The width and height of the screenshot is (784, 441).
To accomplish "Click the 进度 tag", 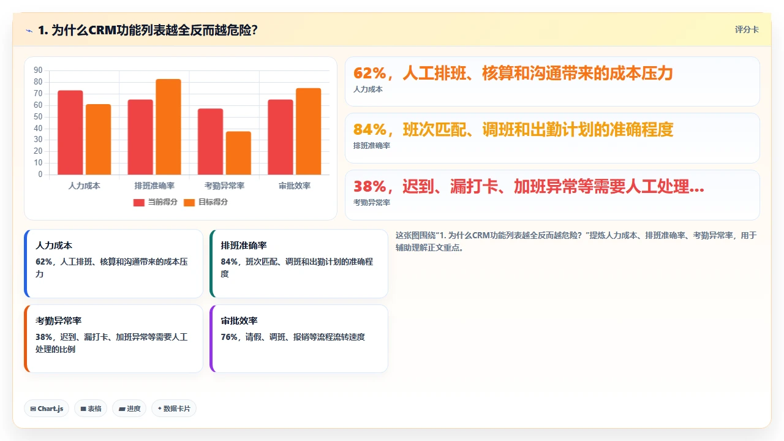I will 129,409.
